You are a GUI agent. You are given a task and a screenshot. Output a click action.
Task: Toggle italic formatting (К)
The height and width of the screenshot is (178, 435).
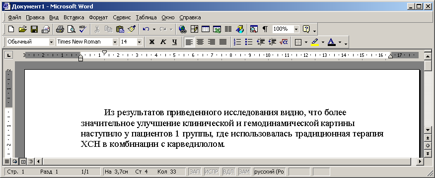[x=163, y=42]
